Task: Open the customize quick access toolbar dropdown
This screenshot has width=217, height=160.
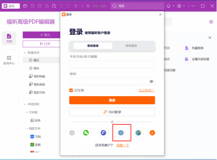Action: 88,6
